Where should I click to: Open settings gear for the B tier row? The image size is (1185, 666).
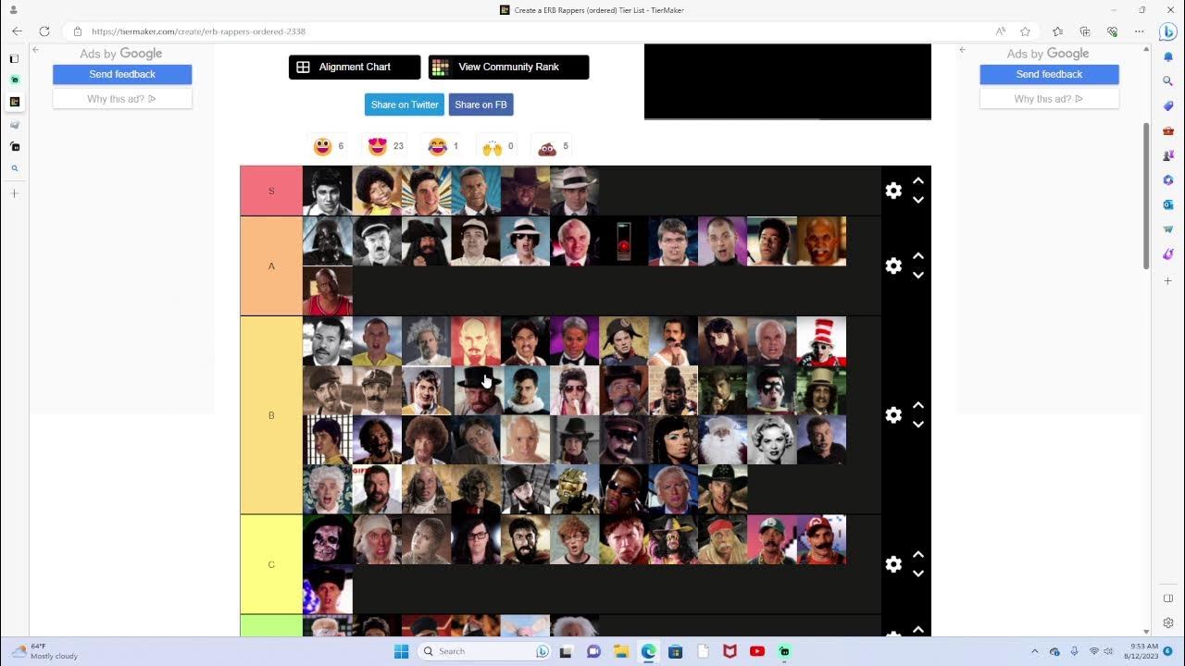click(x=893, y=415)
